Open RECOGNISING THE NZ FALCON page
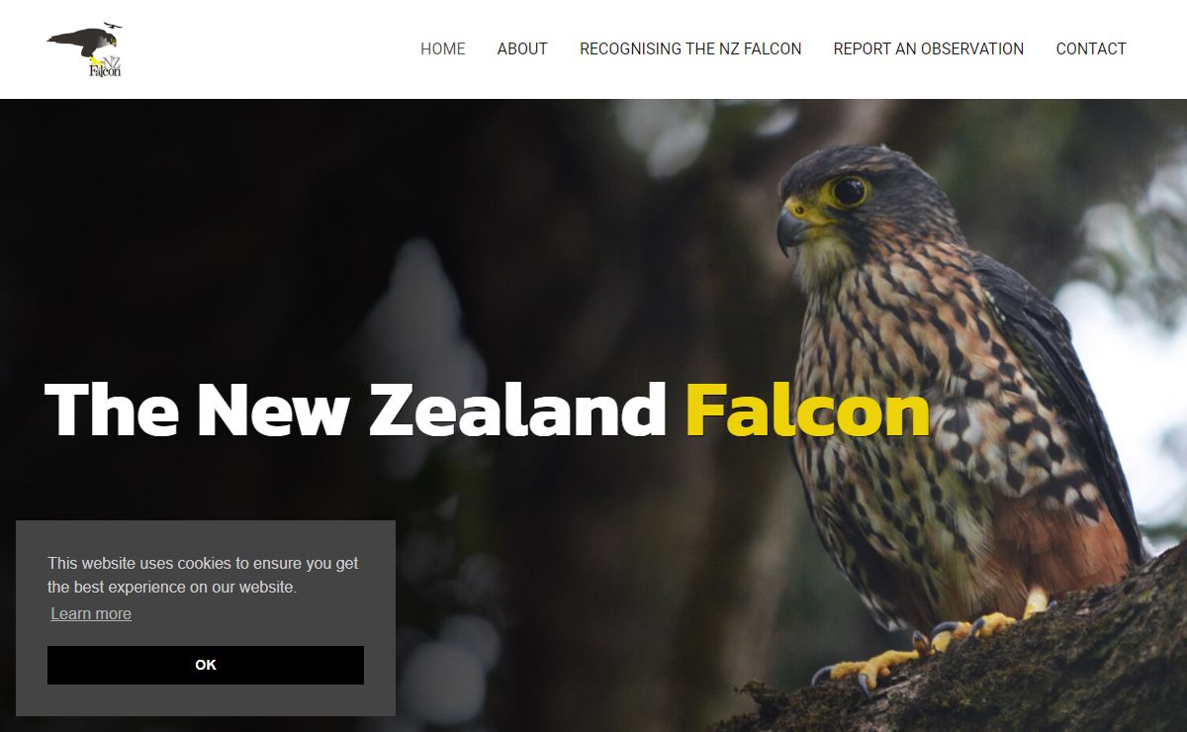Screen dimensions: 1187x732 [x=690, y=48]
